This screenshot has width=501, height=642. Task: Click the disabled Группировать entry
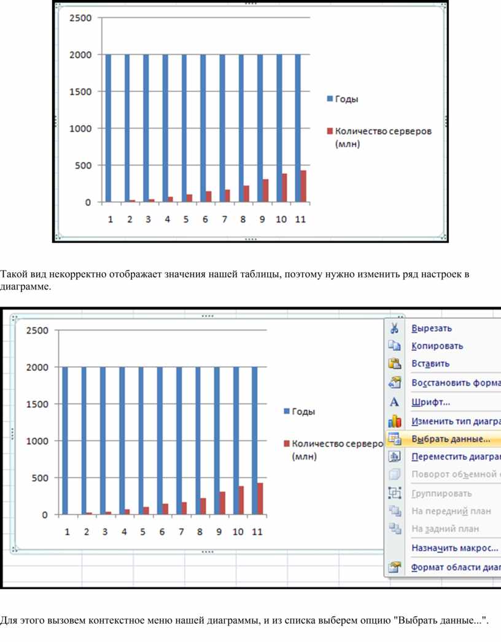pyautogui.click(x=441, y=494)
